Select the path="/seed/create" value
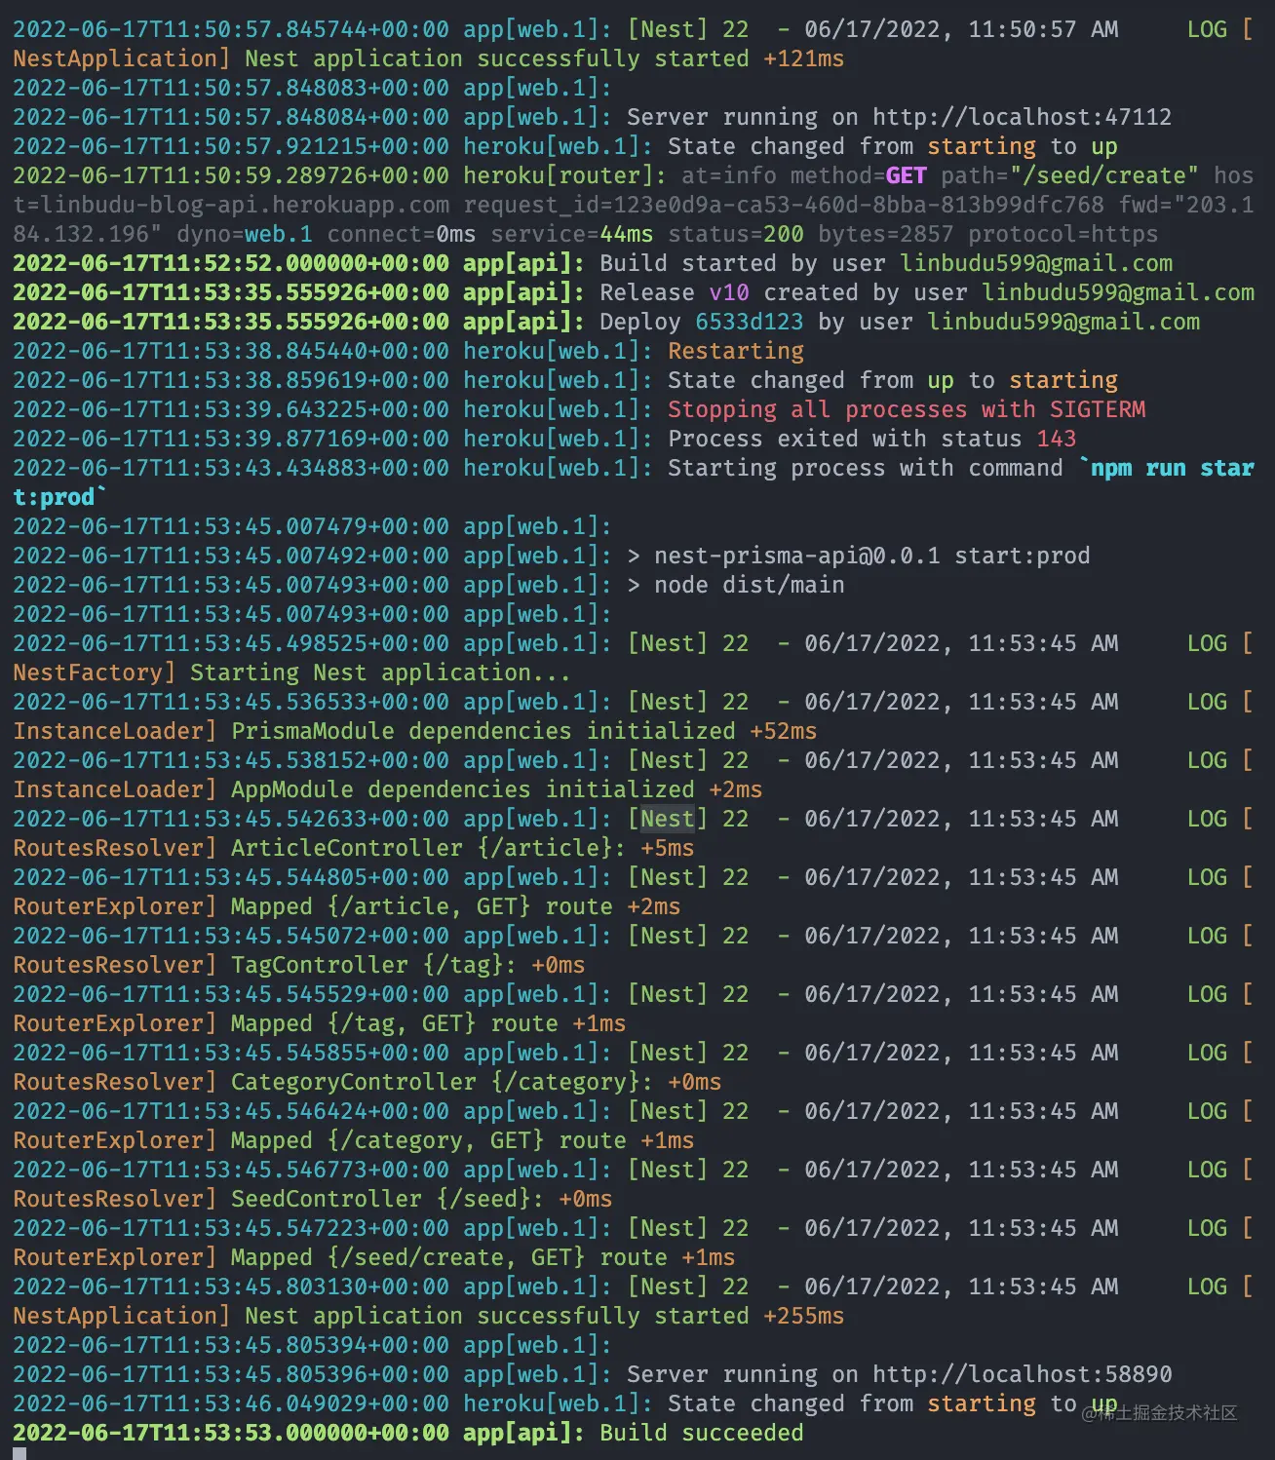This screenshot has height=1460, width=1275. [x=1069, y=175]
